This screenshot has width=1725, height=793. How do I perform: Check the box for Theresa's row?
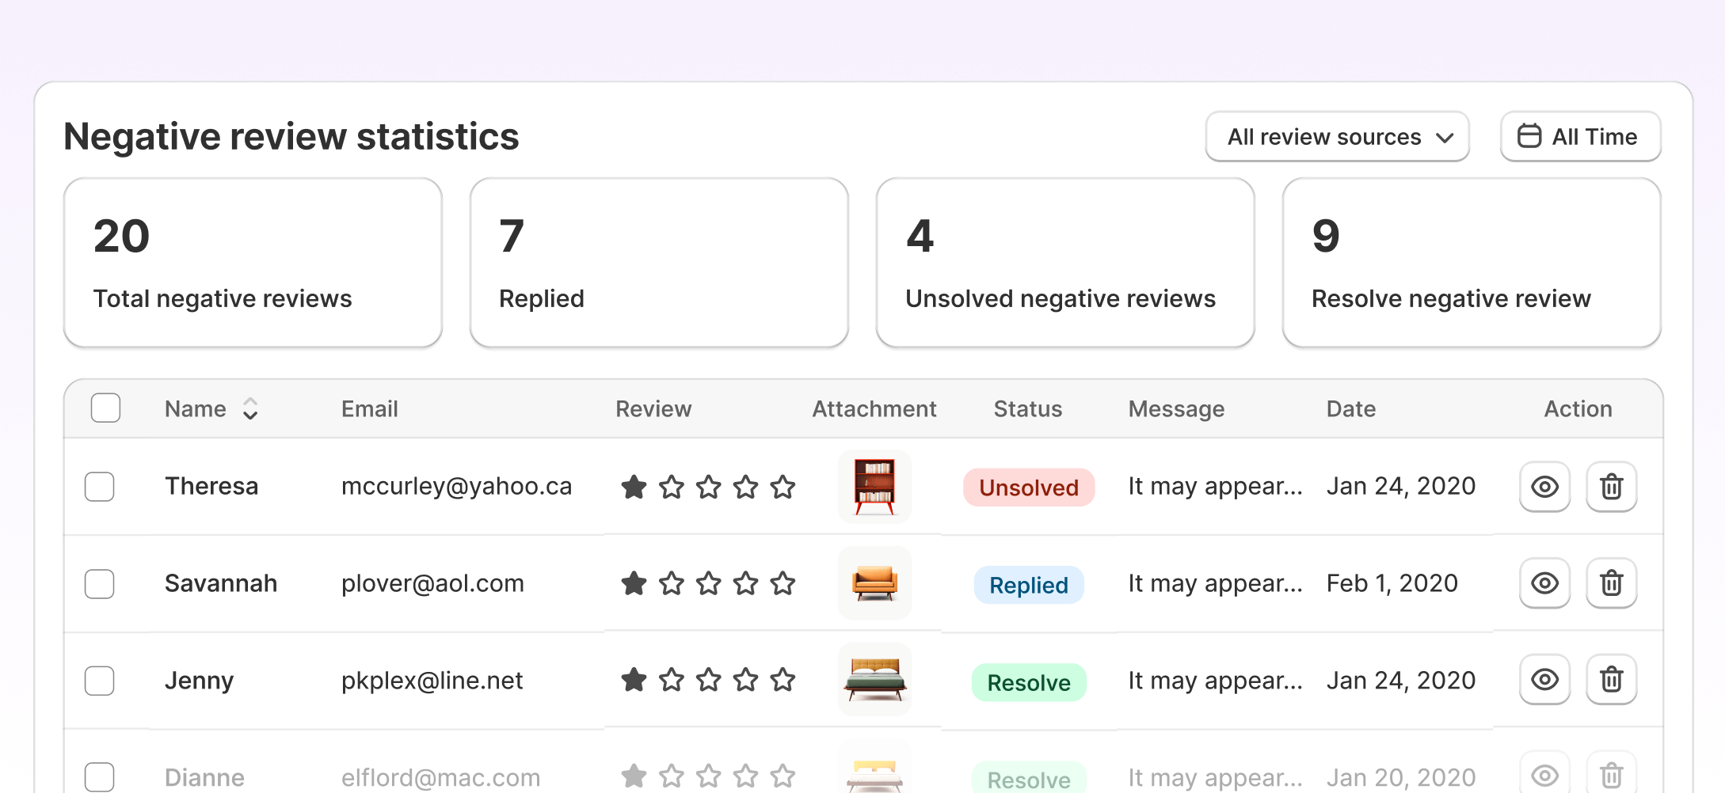point(100,487)
